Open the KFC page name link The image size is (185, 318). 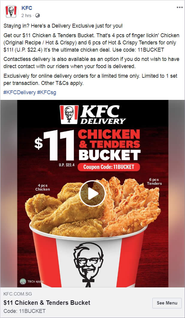pos(27,8)
